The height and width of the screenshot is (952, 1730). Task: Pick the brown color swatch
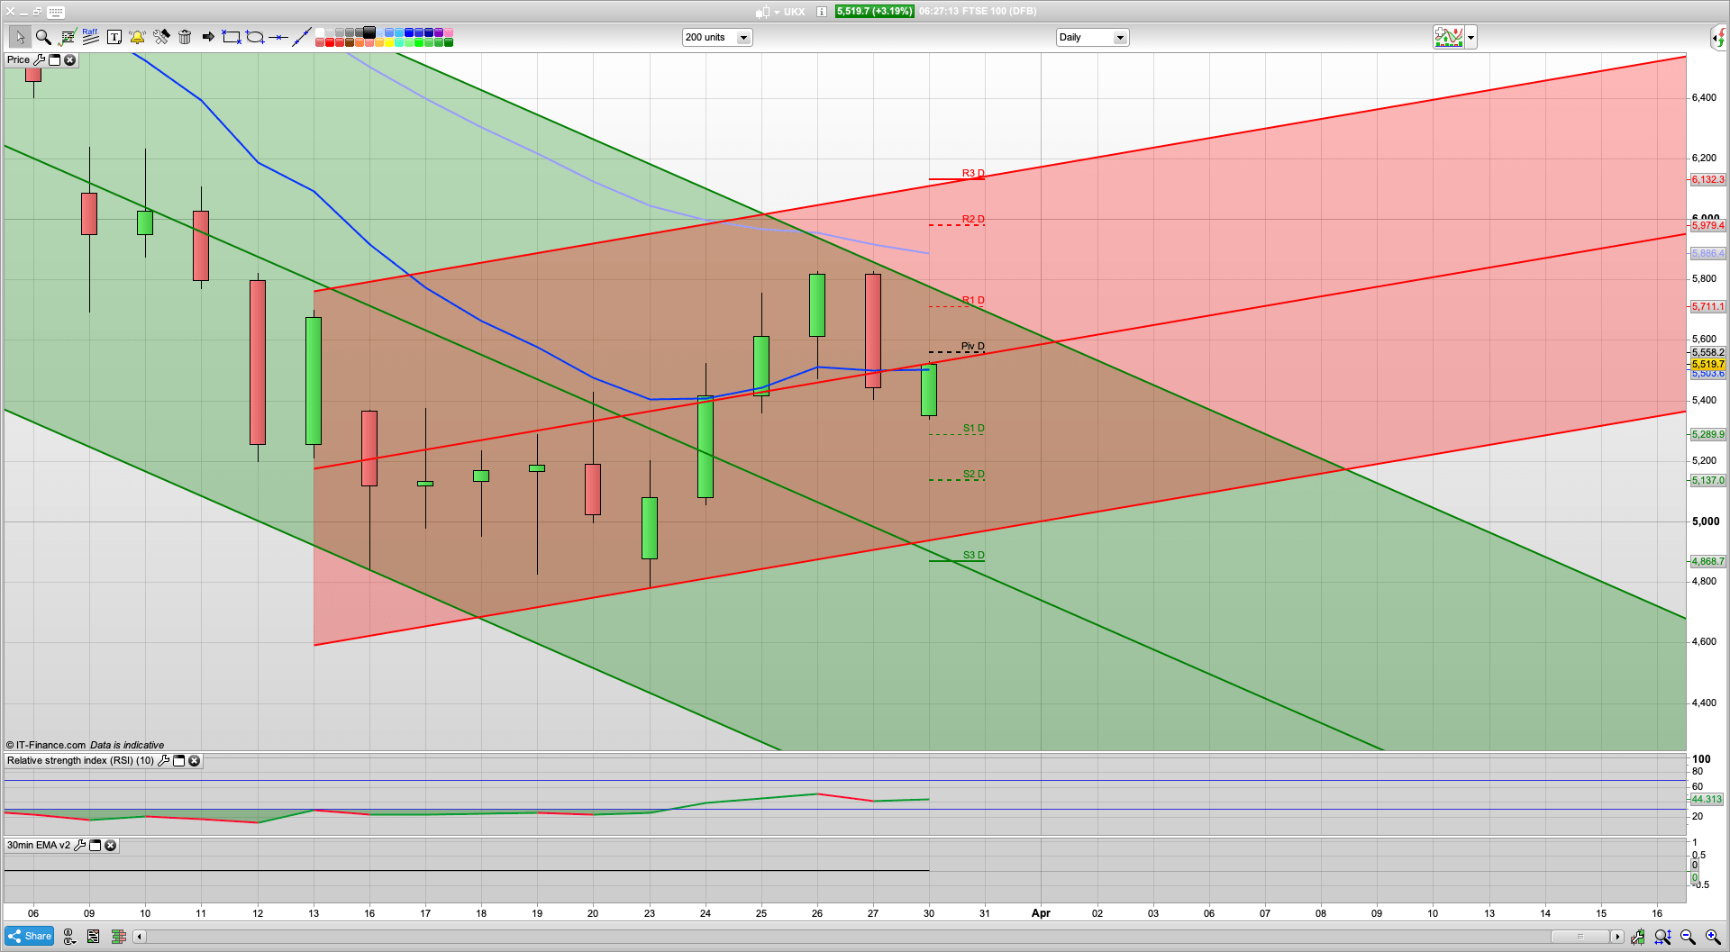(350, 42)
